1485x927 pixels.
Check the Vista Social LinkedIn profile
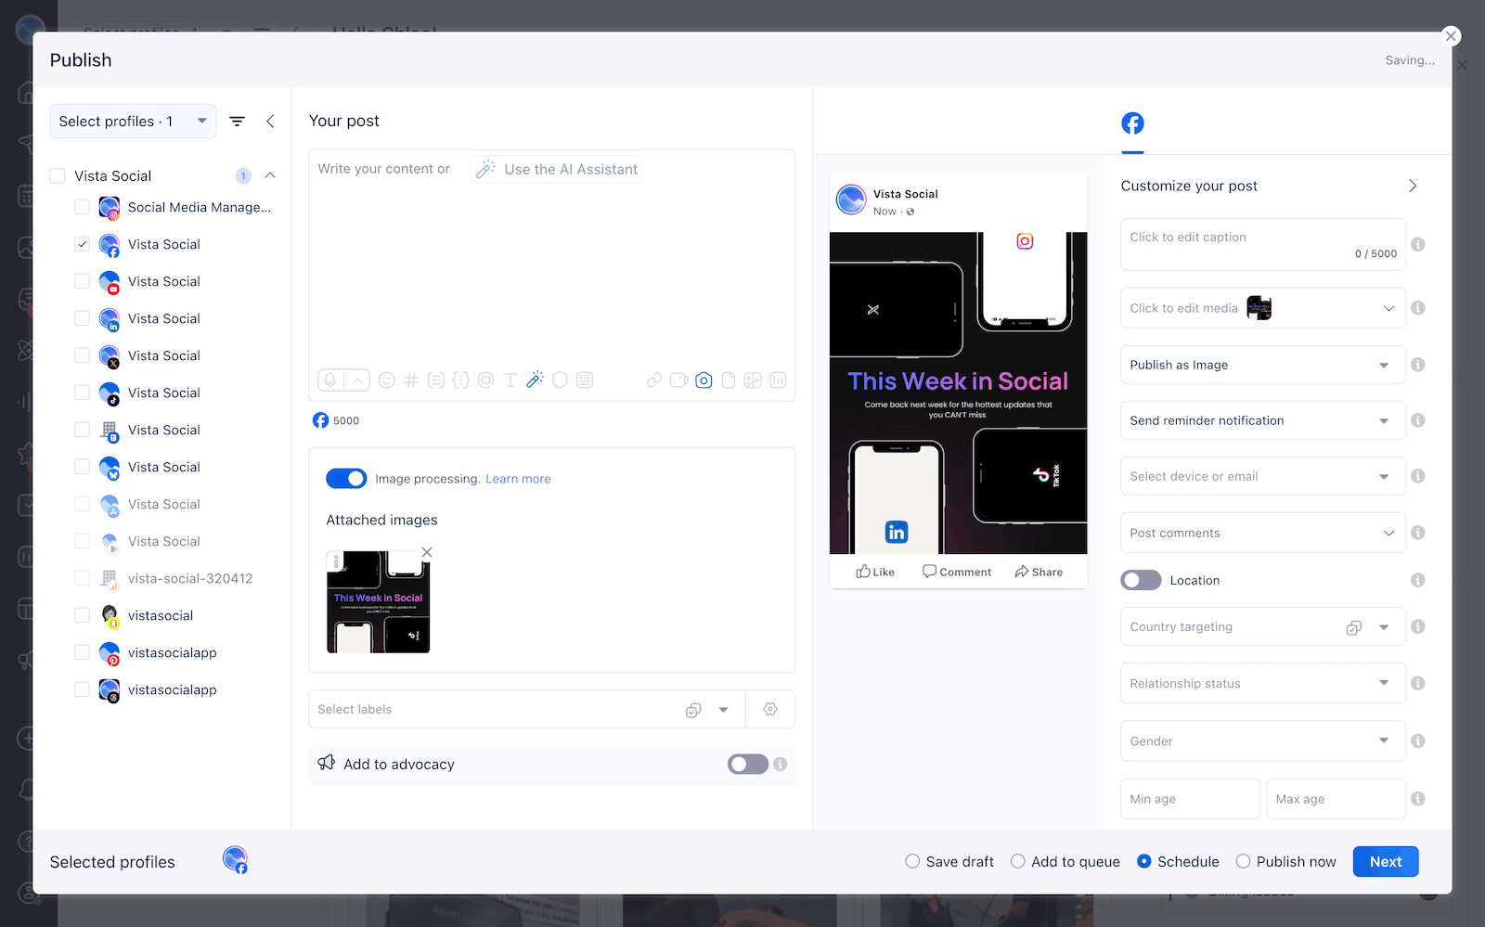tap(83, 318)
